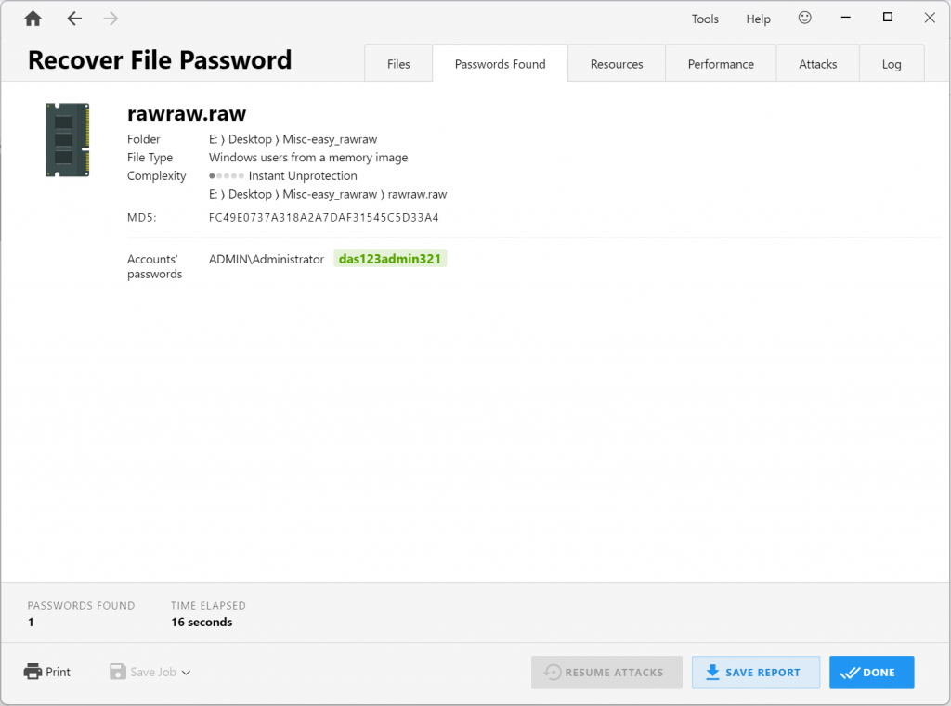This screenshot has width=951, height=706.
Task: Click the memory chip file icon
Action: pos(67,140)
